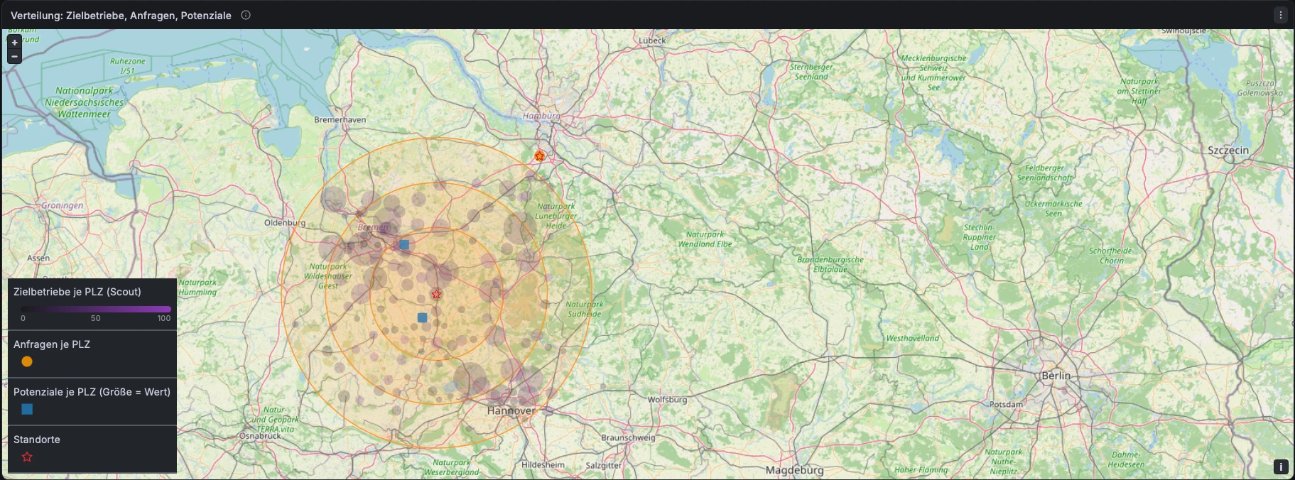Click the blue Potenziale legend square
This screenshot has height=480, width=1295.
pos(27,409)
